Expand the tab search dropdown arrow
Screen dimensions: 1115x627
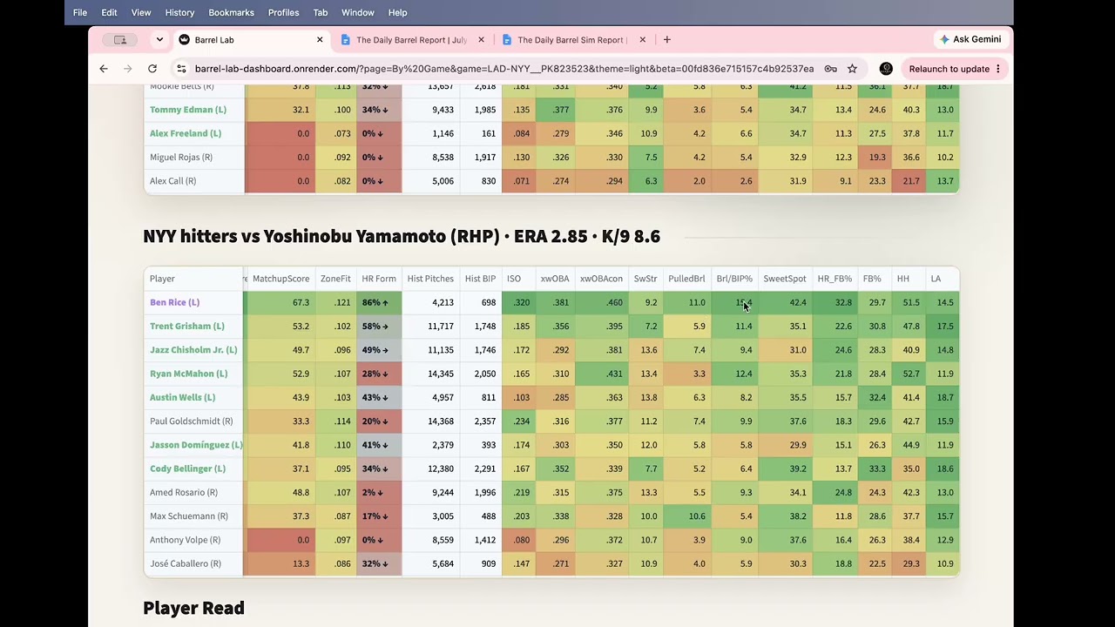(159, 39)
